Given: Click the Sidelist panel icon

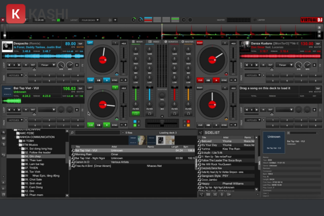Looking at the screenshot, I should pos(200,133).
